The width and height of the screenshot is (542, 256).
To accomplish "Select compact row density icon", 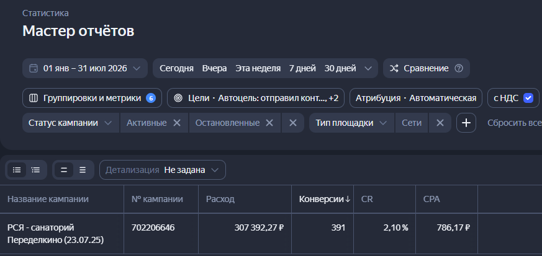I will click(x=64, y=170).
